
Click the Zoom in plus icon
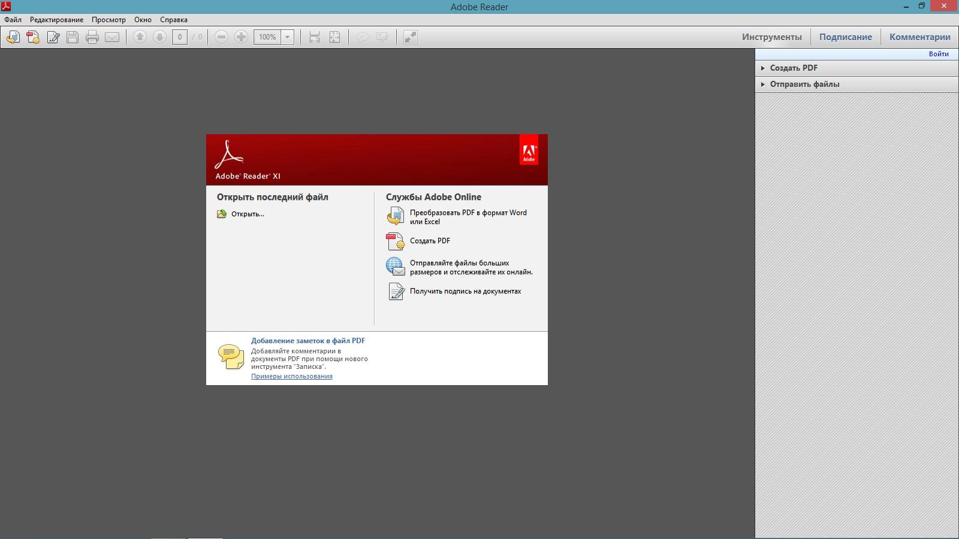pos(241,37)
